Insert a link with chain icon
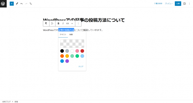This screenshot has height=103, width=193. pos(67,23)
